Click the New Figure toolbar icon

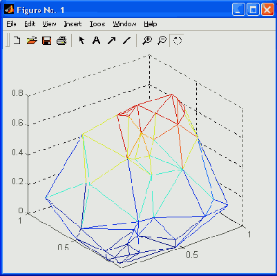(x=17, y=41)
